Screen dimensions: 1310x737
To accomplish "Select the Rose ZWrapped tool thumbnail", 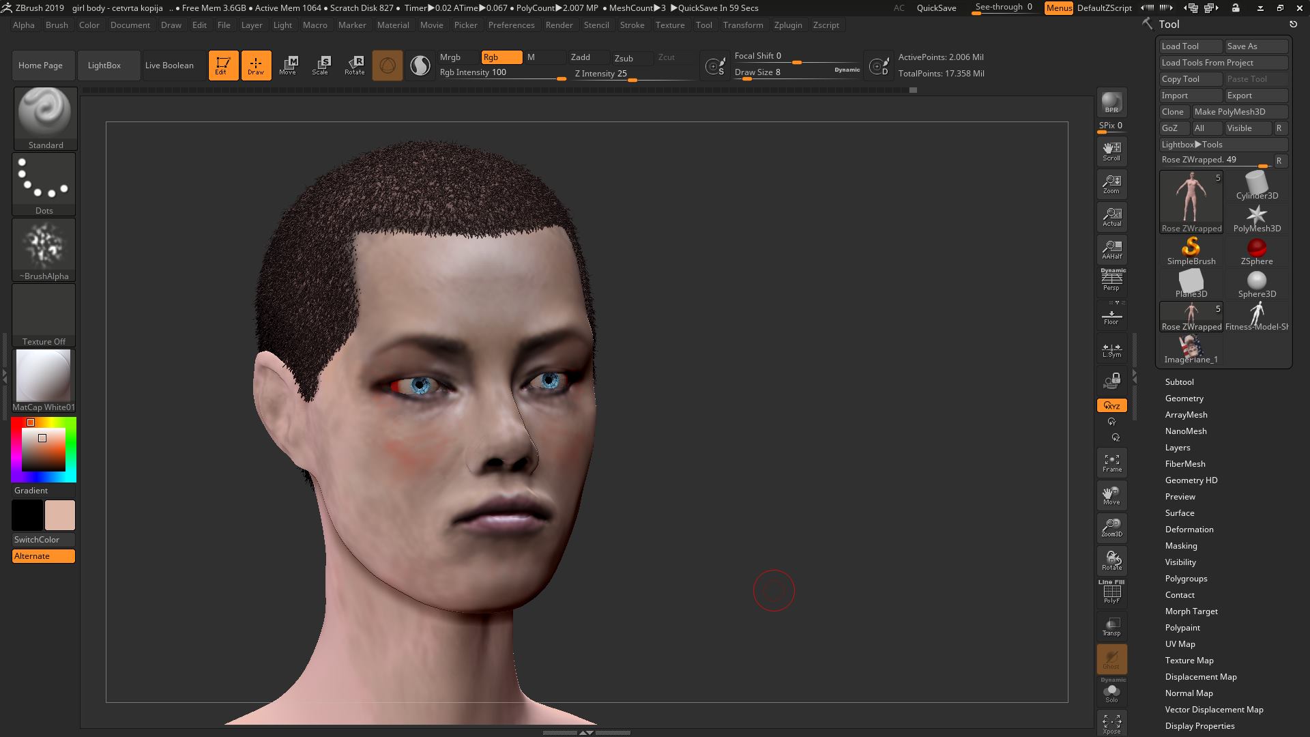I will point(1191,202).
